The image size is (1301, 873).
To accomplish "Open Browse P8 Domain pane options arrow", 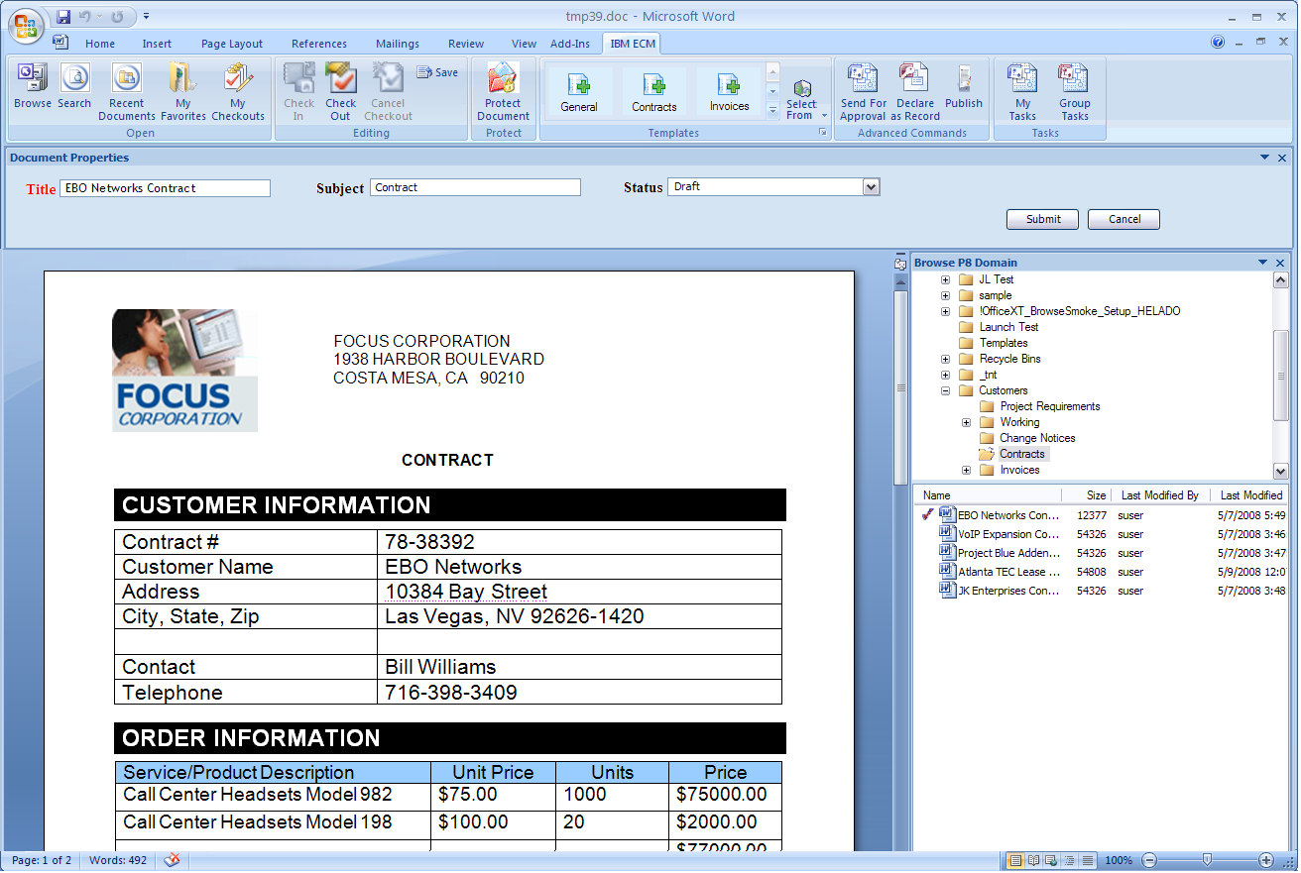I will [x=1263, y=263].
